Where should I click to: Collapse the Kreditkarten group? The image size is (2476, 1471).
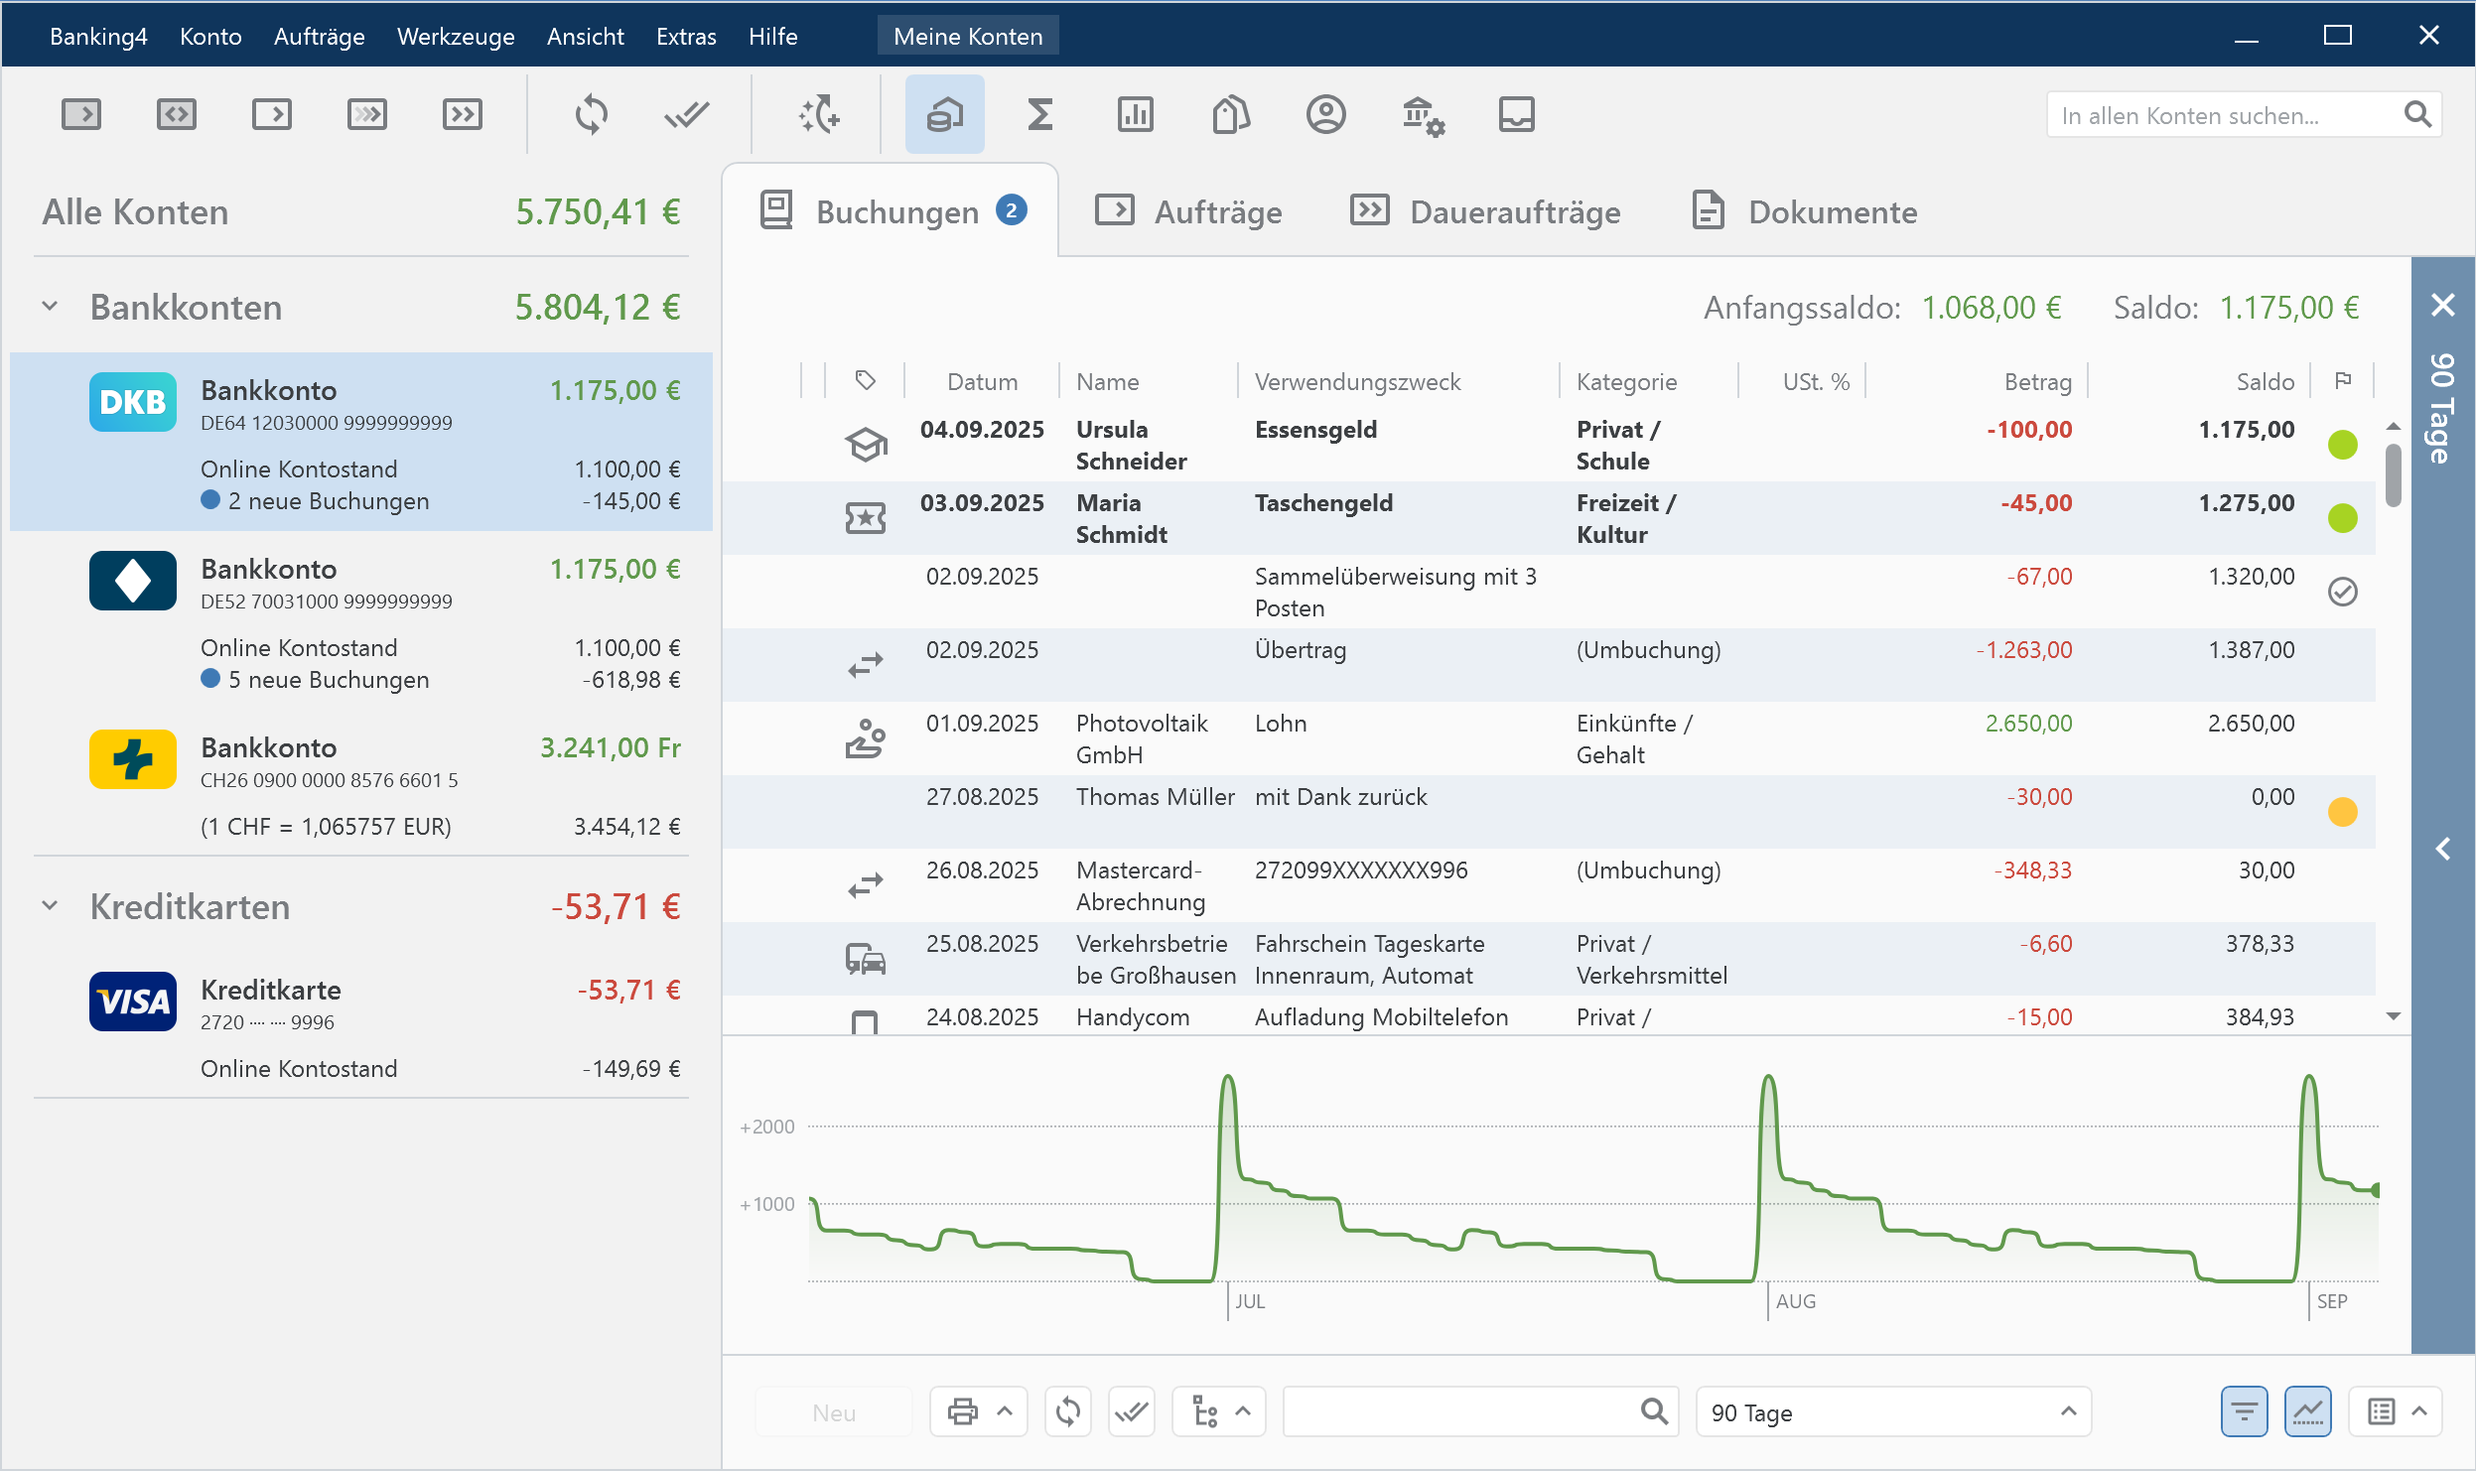[50, 906]
